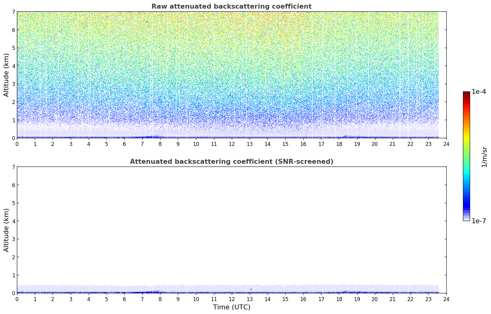491x314 pixels.
Task: Click the '7' altitude tick on the lower plot
Action: click(14, 167)
